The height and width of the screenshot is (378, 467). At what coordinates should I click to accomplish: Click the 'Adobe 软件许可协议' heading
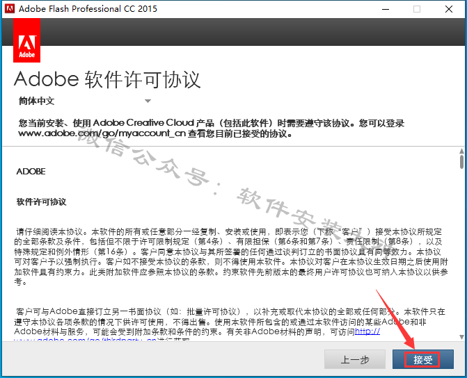107,79
